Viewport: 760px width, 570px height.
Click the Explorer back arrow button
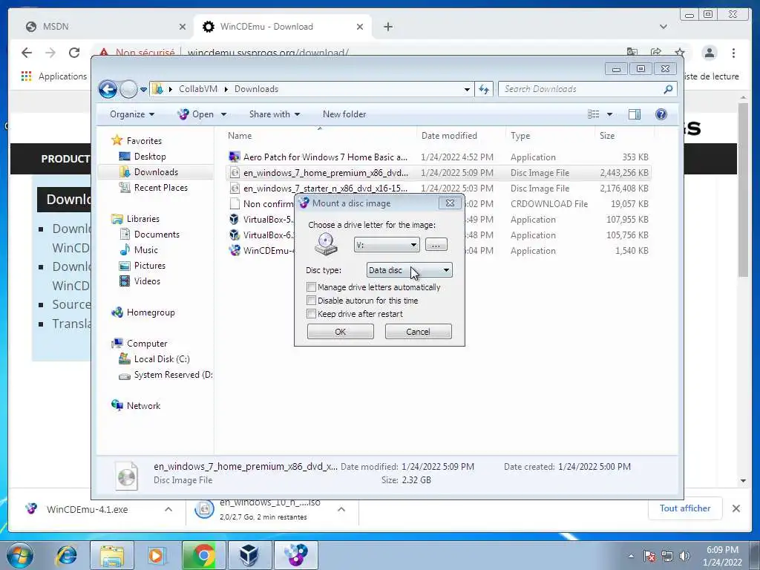[x=108, y=89]
